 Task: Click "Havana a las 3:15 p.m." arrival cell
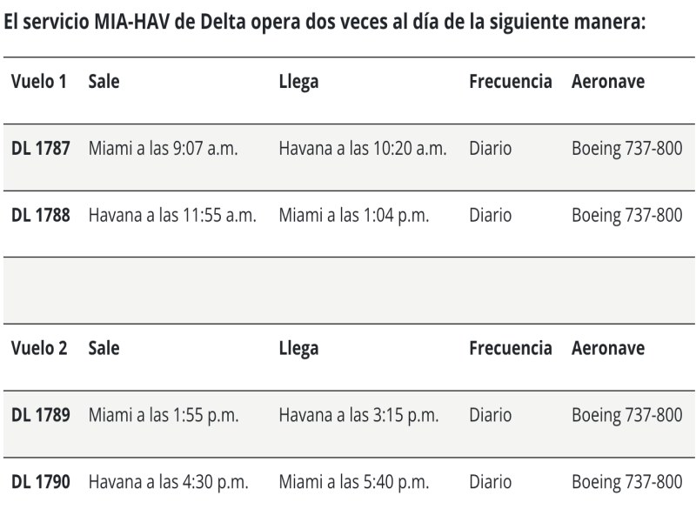[358, 416]
